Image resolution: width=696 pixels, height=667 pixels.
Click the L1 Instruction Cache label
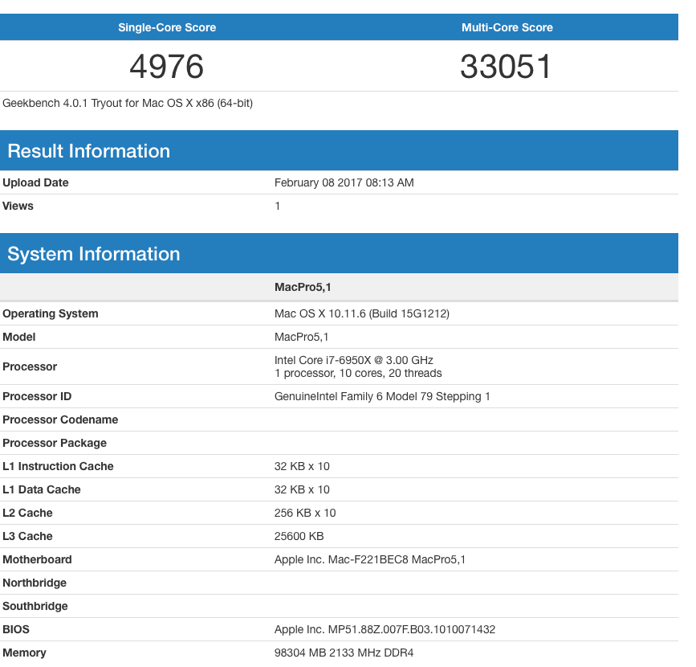click(58, 466)
